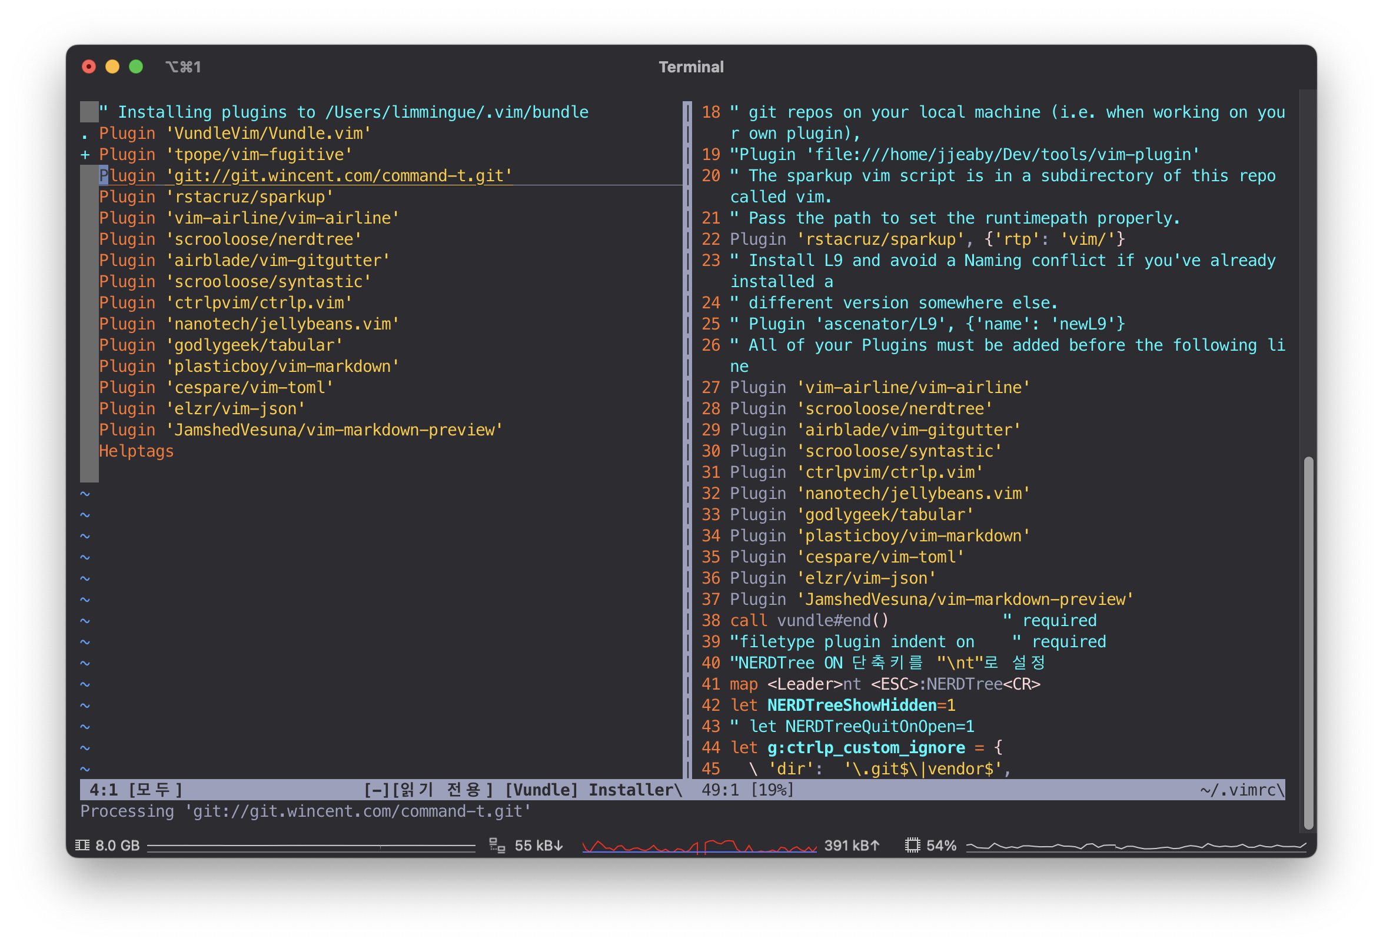1383x945 pixels.
Task: Click the network throughput graph
Action: pyautogui.click(x=699, y=846)
